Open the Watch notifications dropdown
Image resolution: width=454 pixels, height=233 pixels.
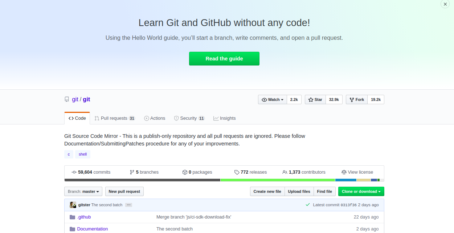pyautogui.click(x=273, y=99)
